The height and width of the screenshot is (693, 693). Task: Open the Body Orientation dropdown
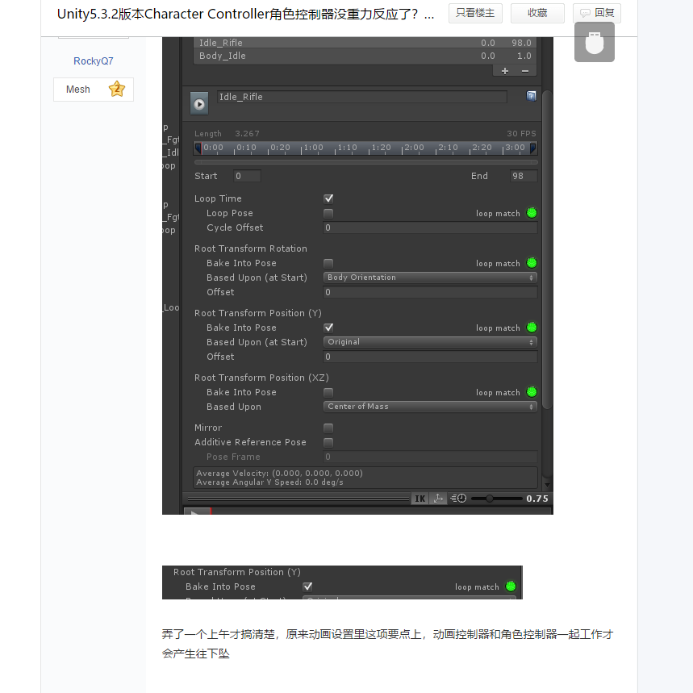tap(430, 277)
